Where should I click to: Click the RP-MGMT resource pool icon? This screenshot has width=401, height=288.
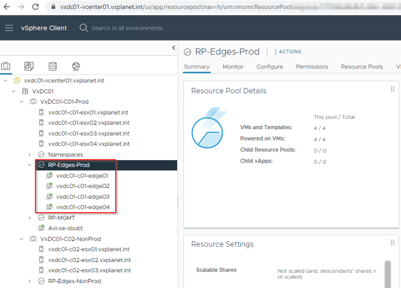[41, 218]
